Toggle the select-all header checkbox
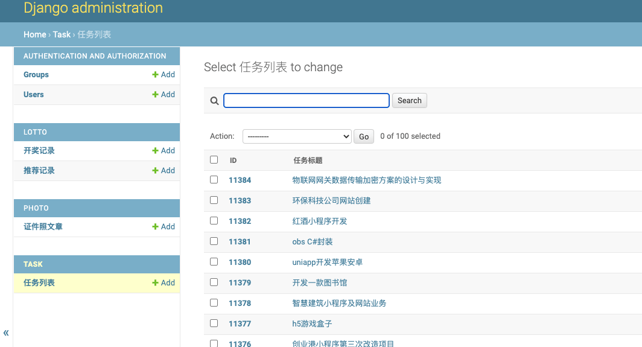642x347 pixels. 214,160
